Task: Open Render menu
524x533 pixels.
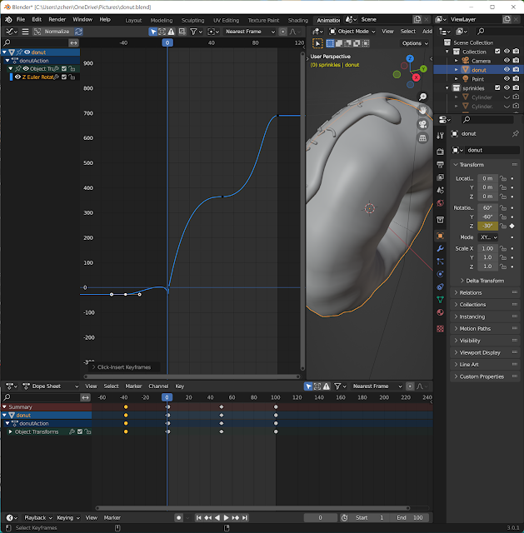Action: [57, 20]
